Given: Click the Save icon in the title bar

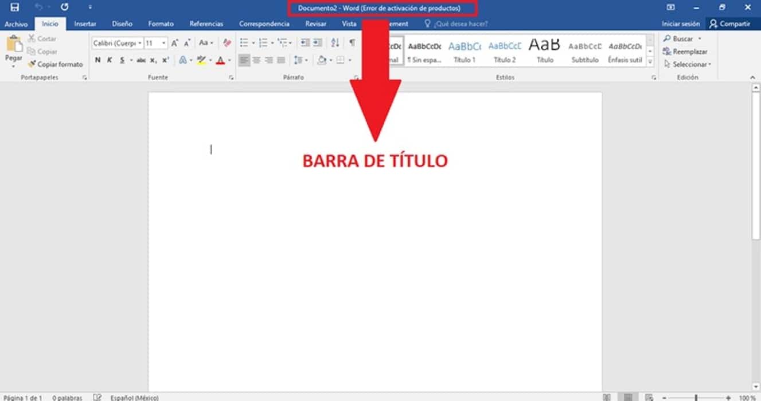Looking at the screenshot, I should [x=14, y=7].
